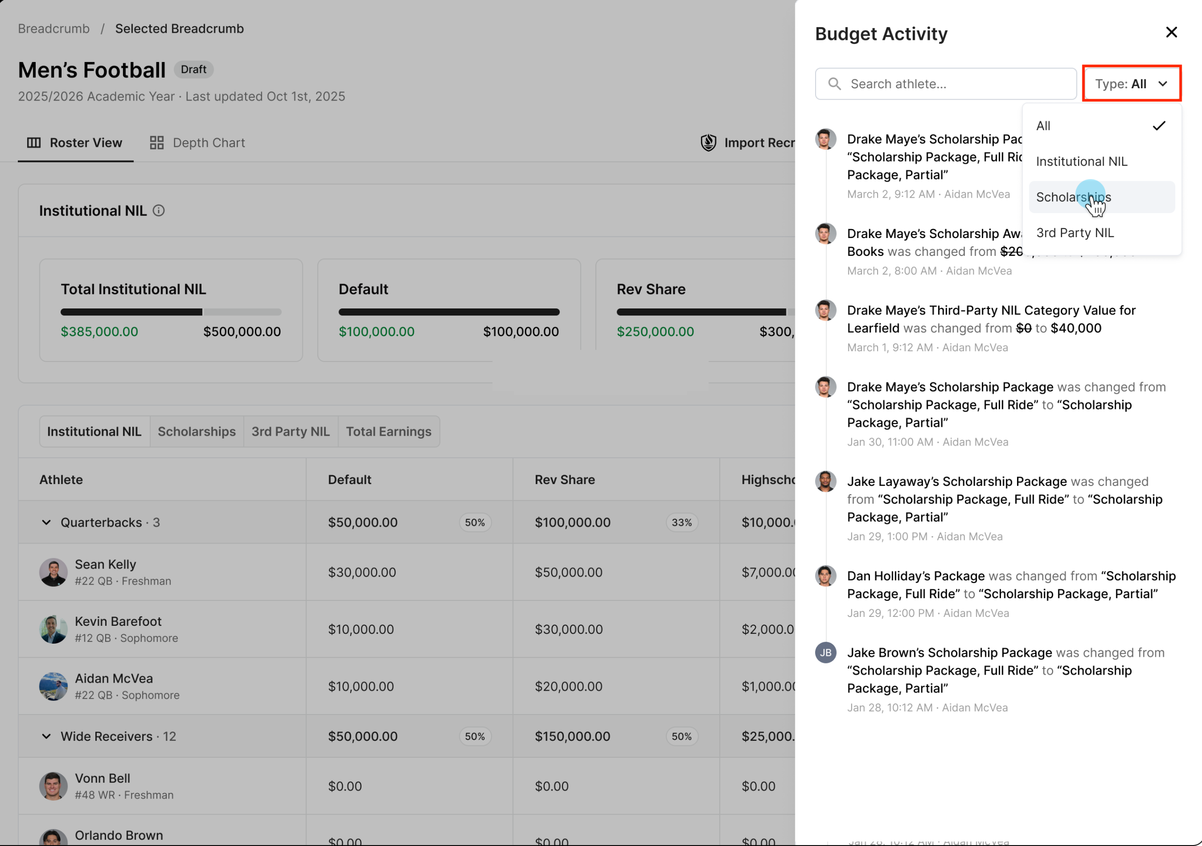Viewport: 1202px width, 846px height.
Task: Click Vonn Bell's avatar photo
Action: coord(53,785)
